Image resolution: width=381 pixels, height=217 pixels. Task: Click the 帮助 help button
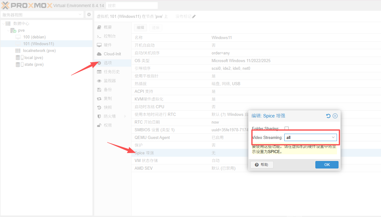[x=261, y=165]
